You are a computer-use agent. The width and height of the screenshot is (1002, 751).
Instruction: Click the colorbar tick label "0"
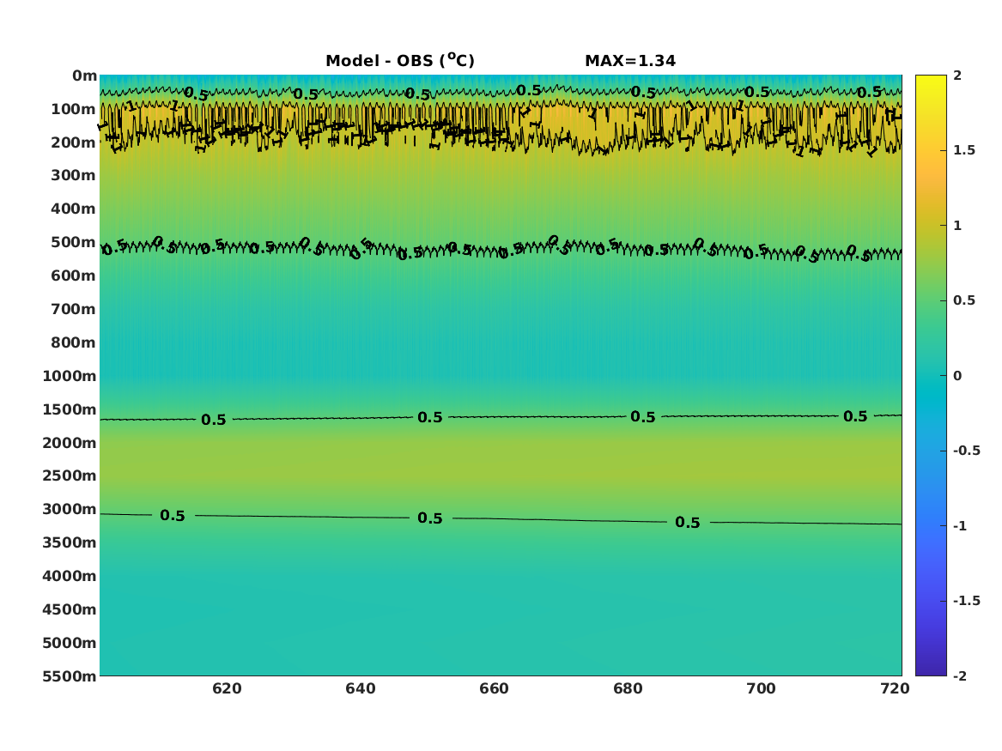pos(957,376)
